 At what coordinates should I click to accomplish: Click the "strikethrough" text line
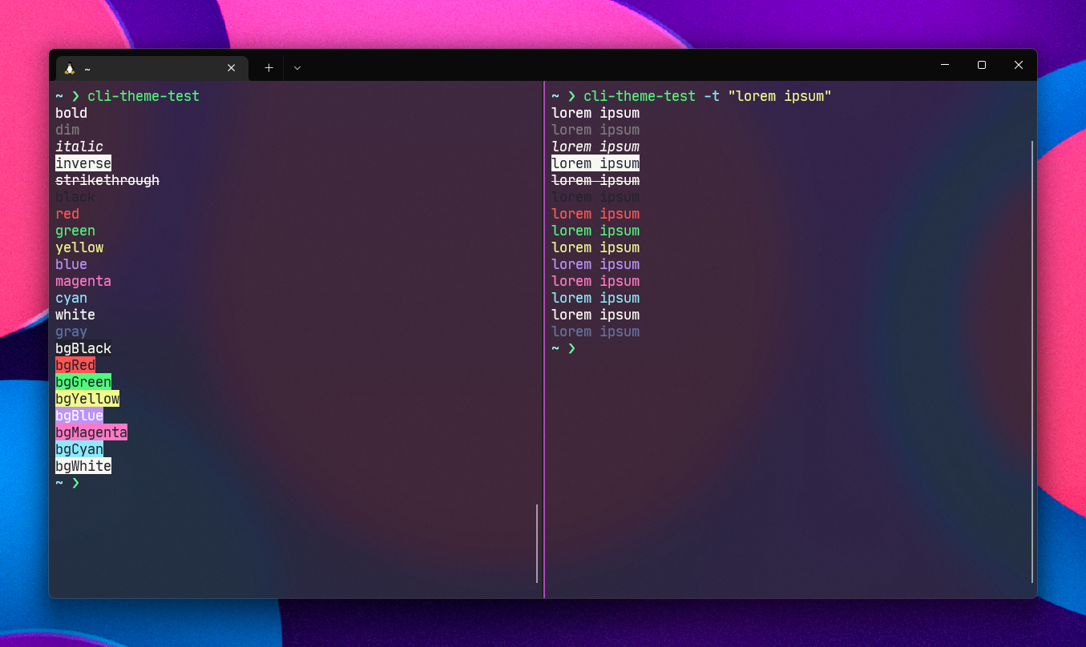pos(107,180)
